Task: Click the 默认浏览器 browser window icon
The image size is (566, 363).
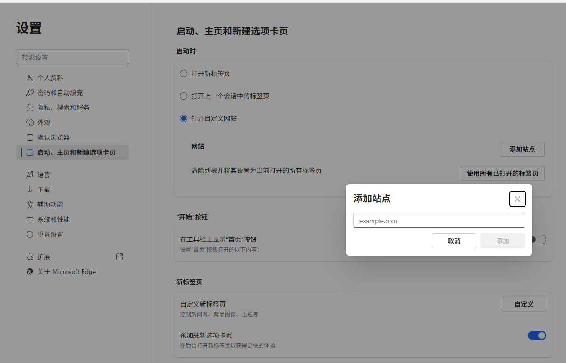Action: click(30, 137)
